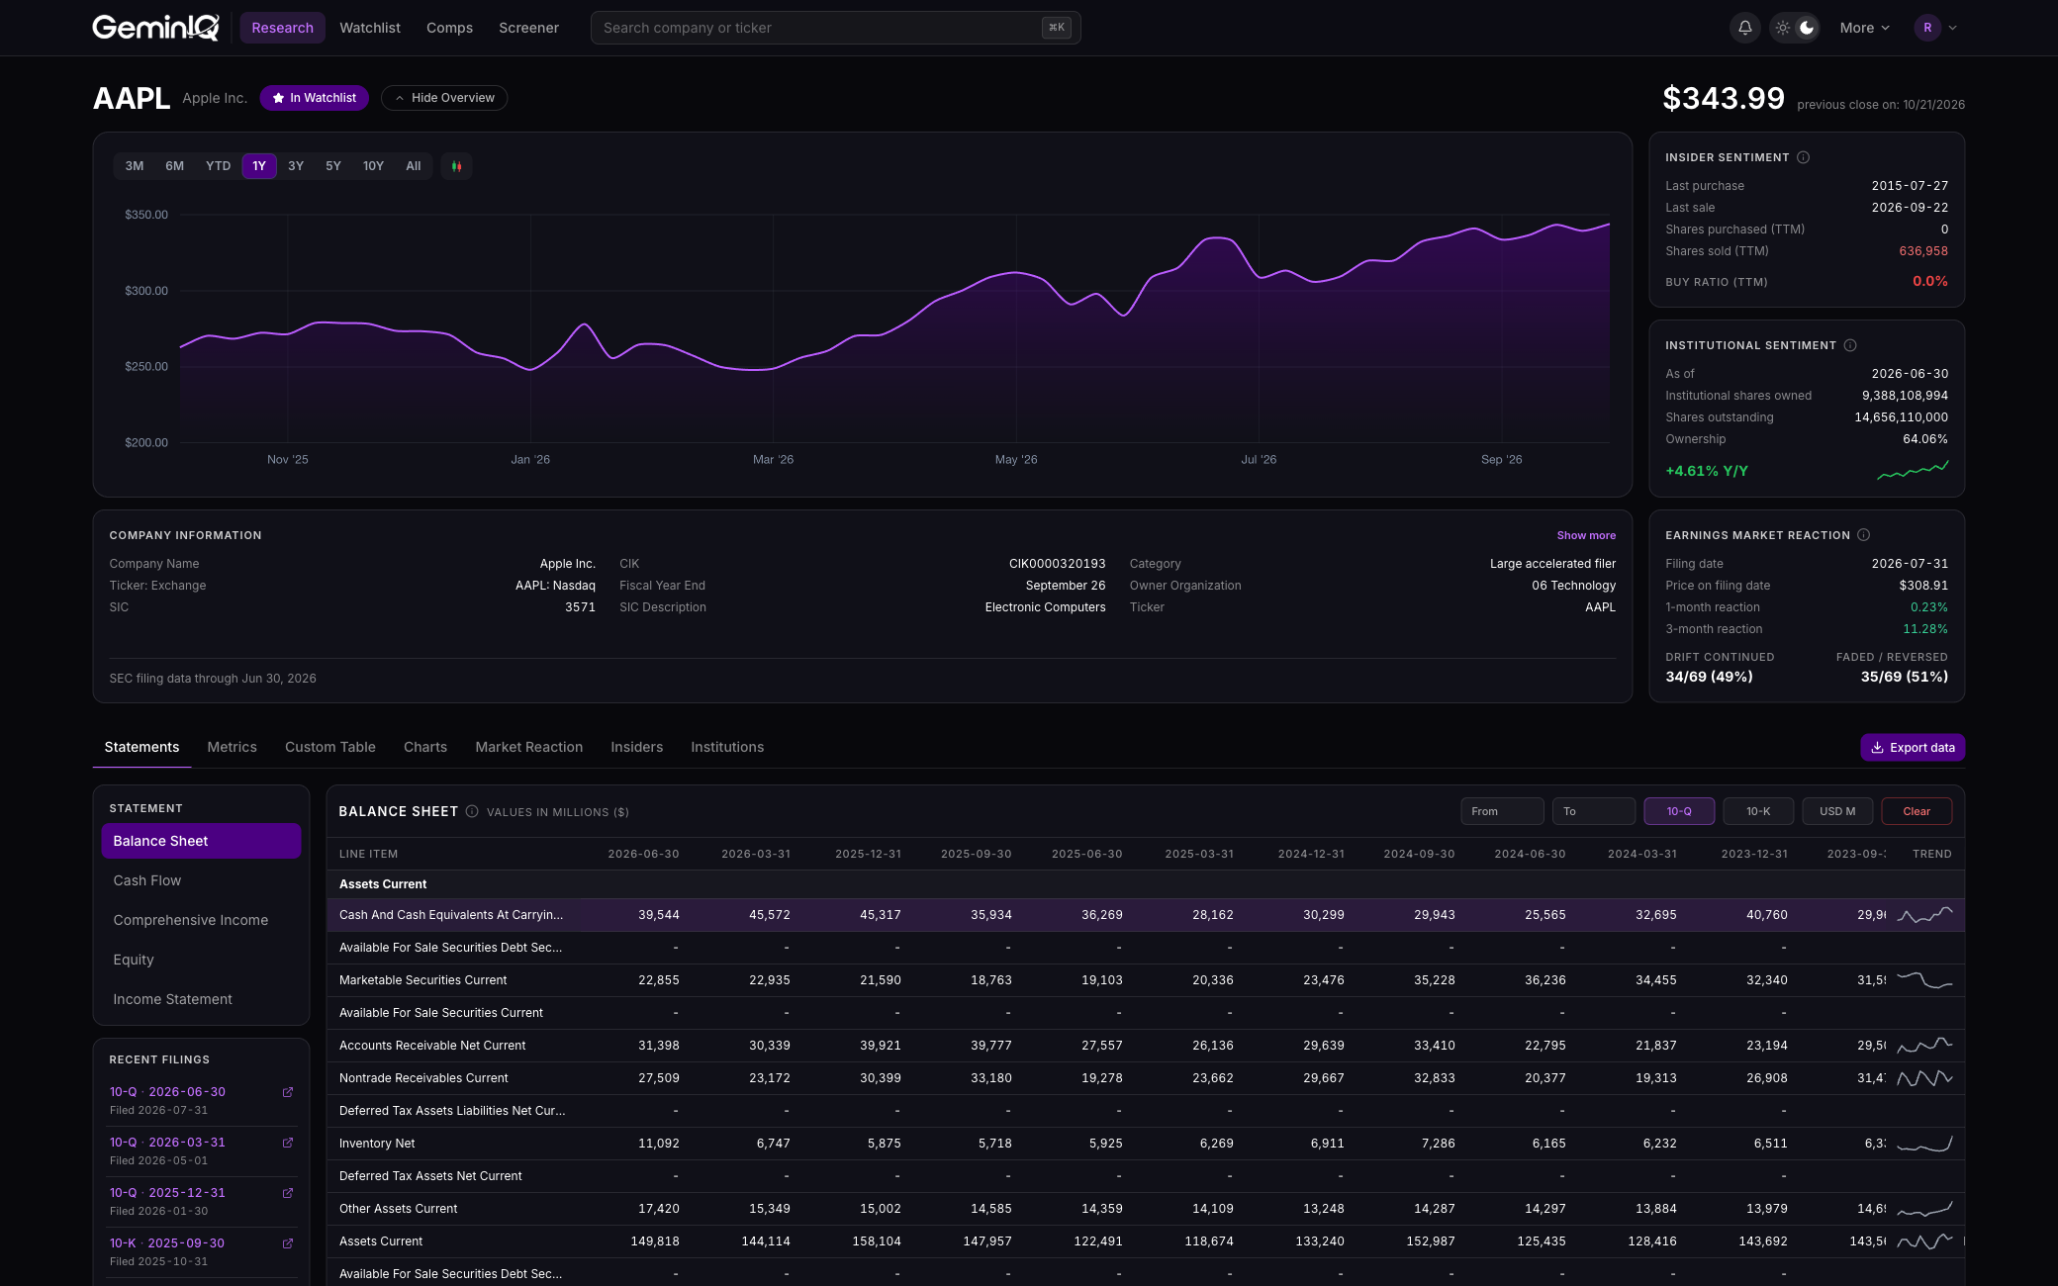Screen dimensions: 2058x1286
Task: Switch to the Metrics tab
Action: [232, 747]
